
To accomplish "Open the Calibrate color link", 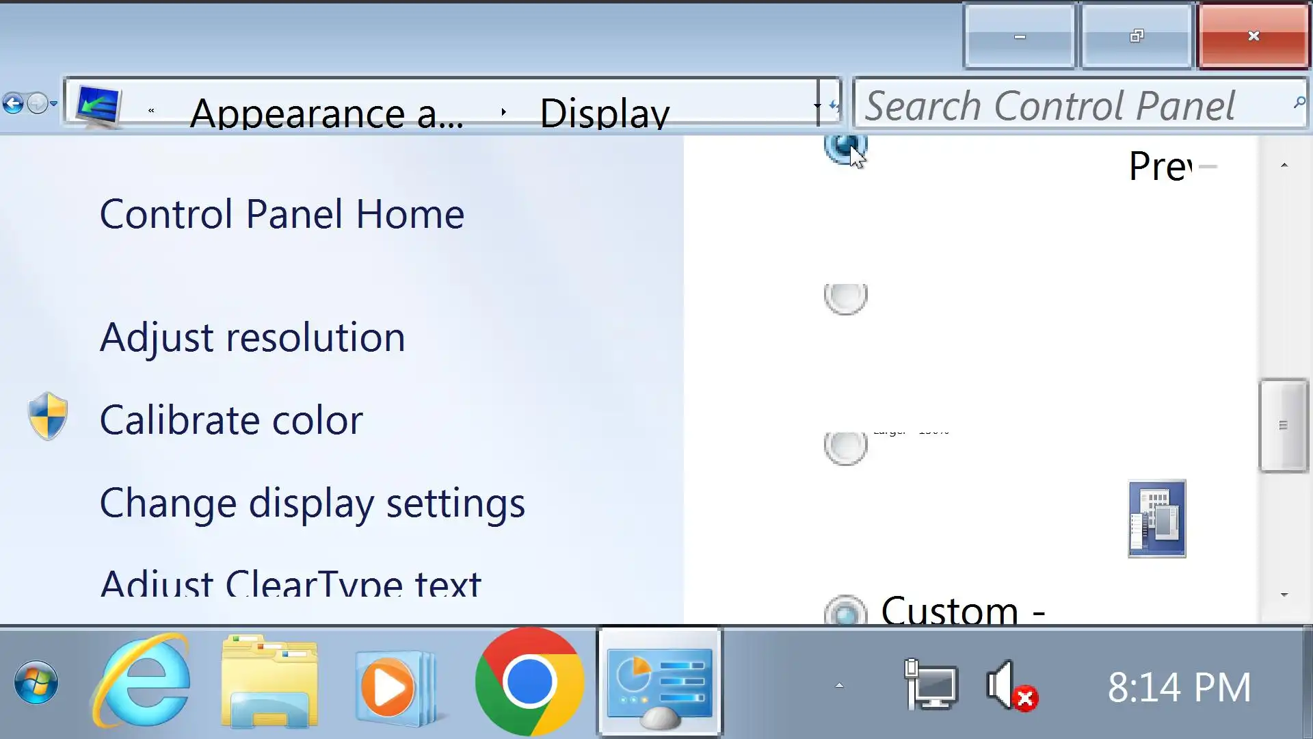I will (230, 420).
